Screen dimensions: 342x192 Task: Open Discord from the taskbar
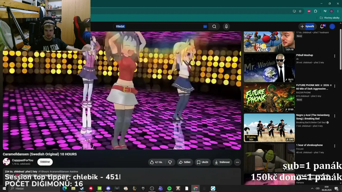point(108,189)
